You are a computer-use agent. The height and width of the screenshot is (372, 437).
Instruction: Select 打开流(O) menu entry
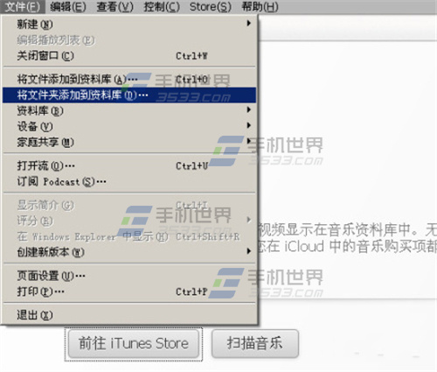129,165
